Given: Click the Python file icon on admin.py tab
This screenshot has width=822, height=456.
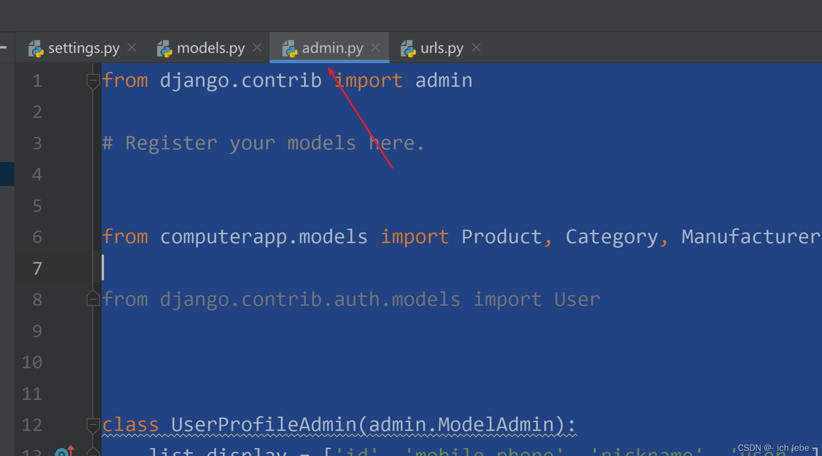Looking at the screenshot, I should tap(290, 49).
